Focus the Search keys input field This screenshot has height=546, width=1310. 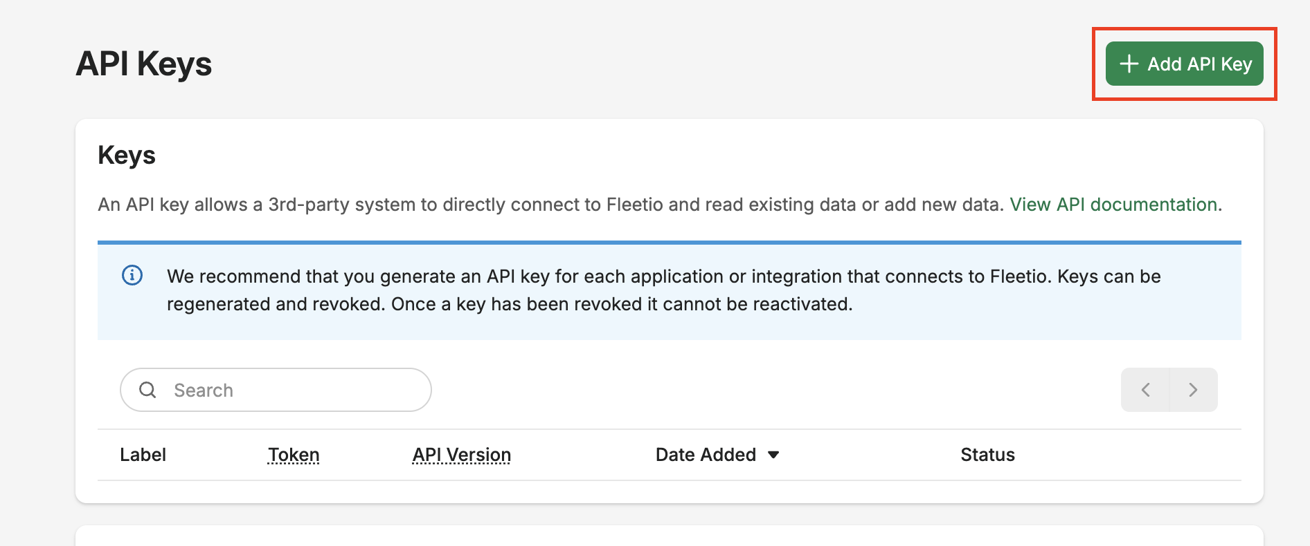coord(276,390)
